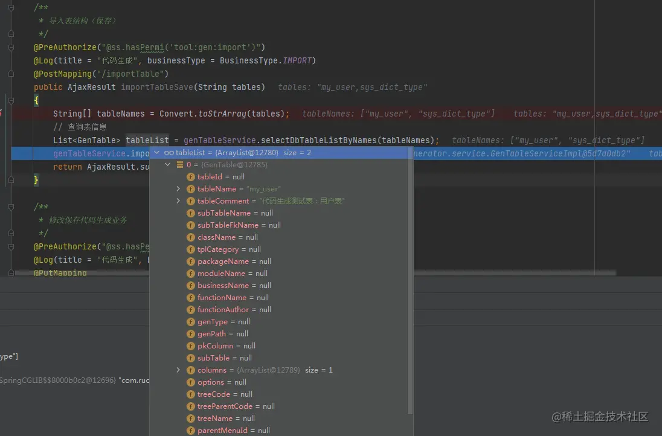Image resolution: width=662 pixels, height=436 pixels.
Task: Click the @PostMapping annotation
Action: pyautogui.click(x=63, y=74)
